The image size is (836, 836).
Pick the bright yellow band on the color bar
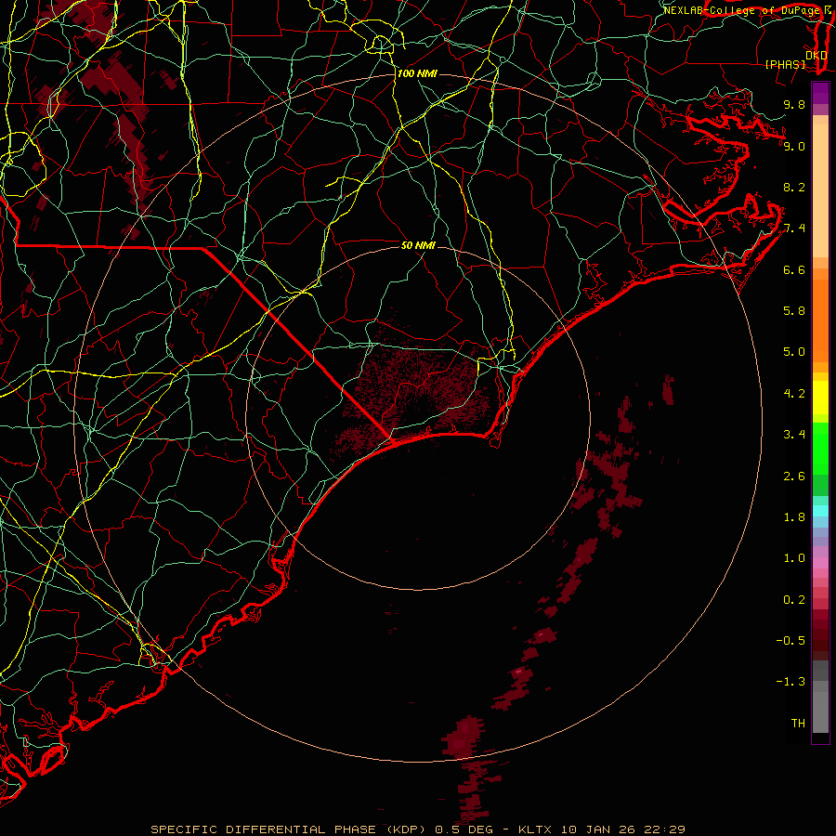820,398
